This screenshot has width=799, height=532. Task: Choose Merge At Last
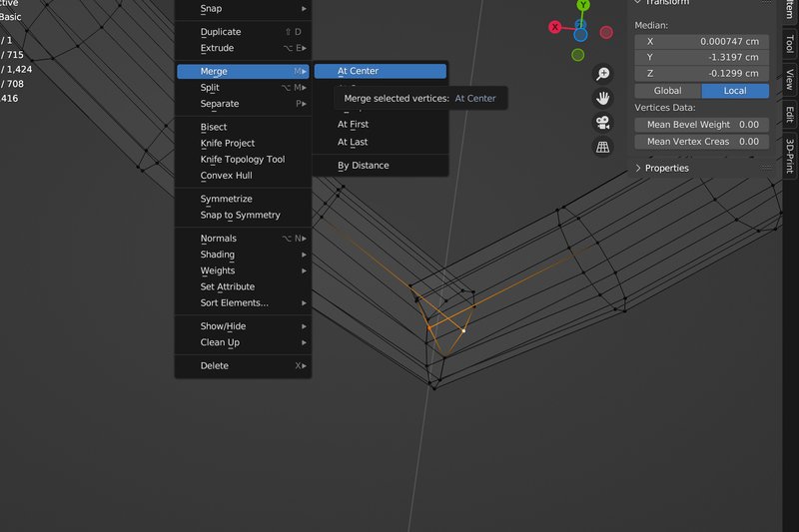[x=381, y=142]
